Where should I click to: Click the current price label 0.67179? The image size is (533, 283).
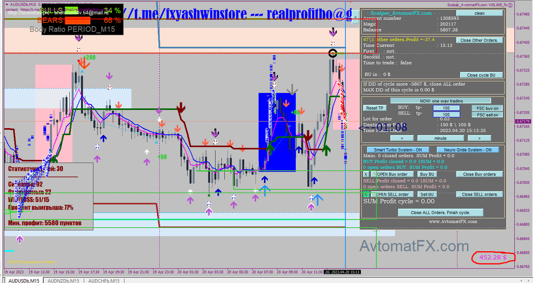(523, 121)
